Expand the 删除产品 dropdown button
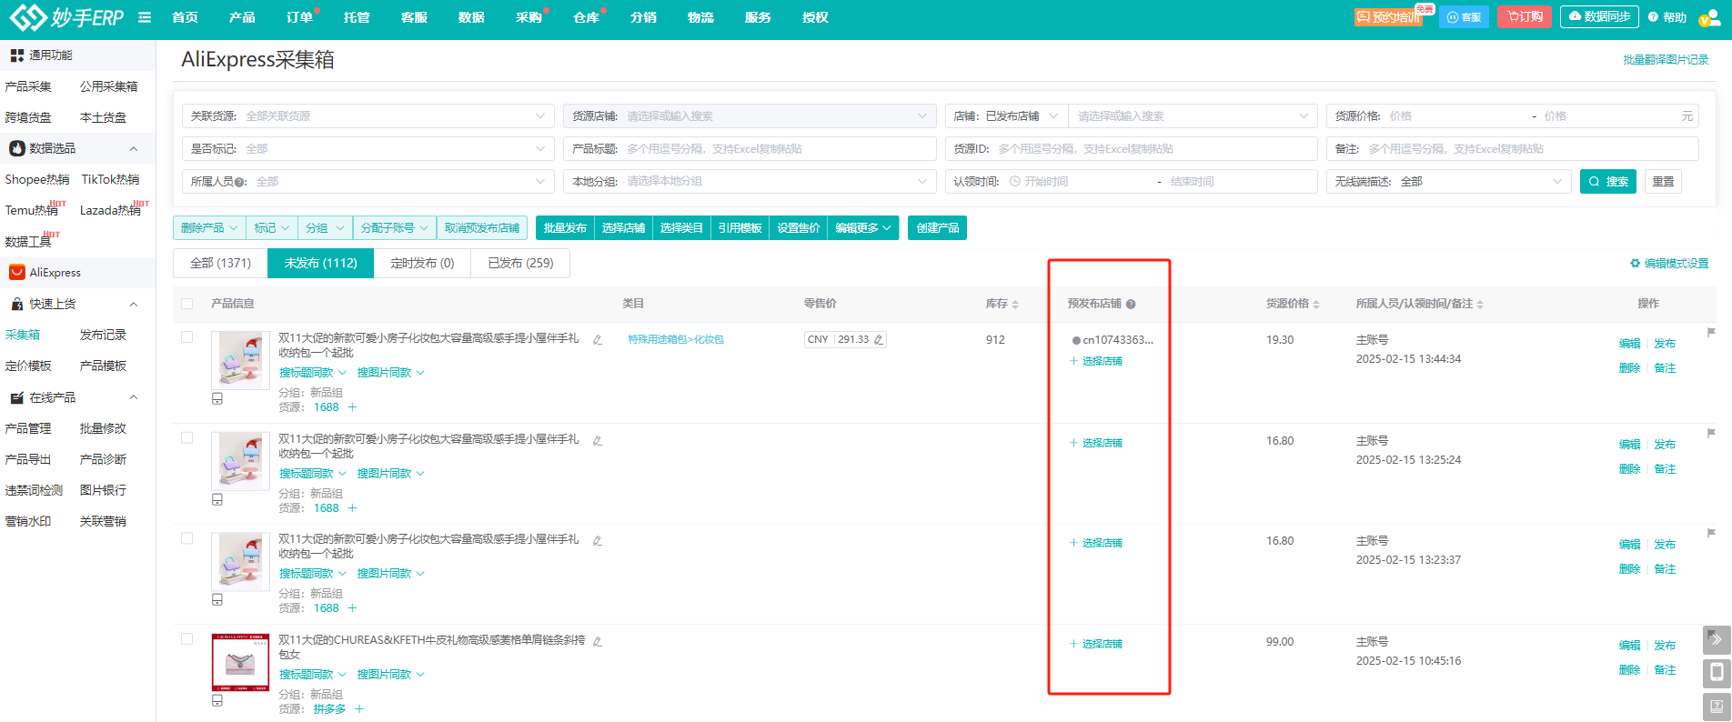1732x722 pixels. coord(209,228)
